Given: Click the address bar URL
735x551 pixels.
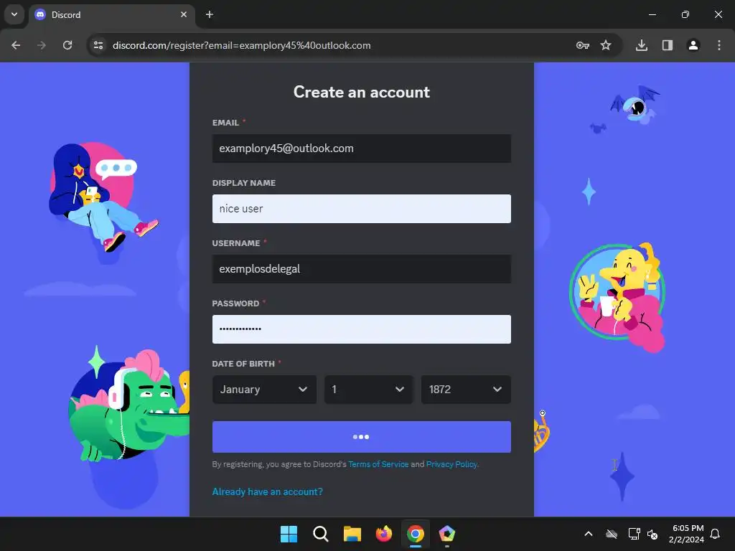Looking at the screenshot, I should coord(241,45).
